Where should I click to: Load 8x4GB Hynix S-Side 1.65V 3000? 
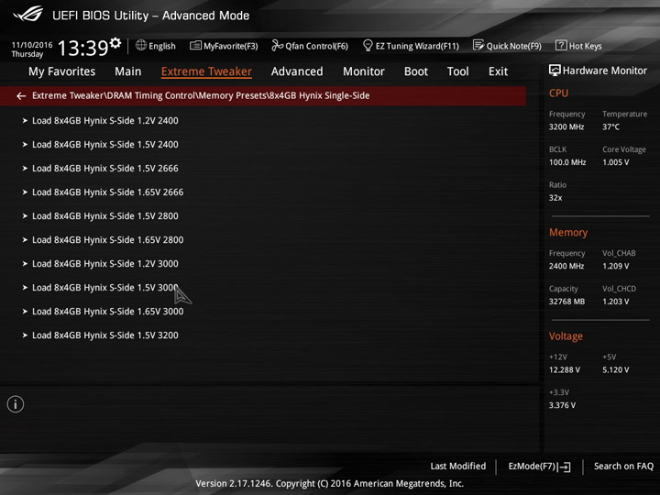108,312
